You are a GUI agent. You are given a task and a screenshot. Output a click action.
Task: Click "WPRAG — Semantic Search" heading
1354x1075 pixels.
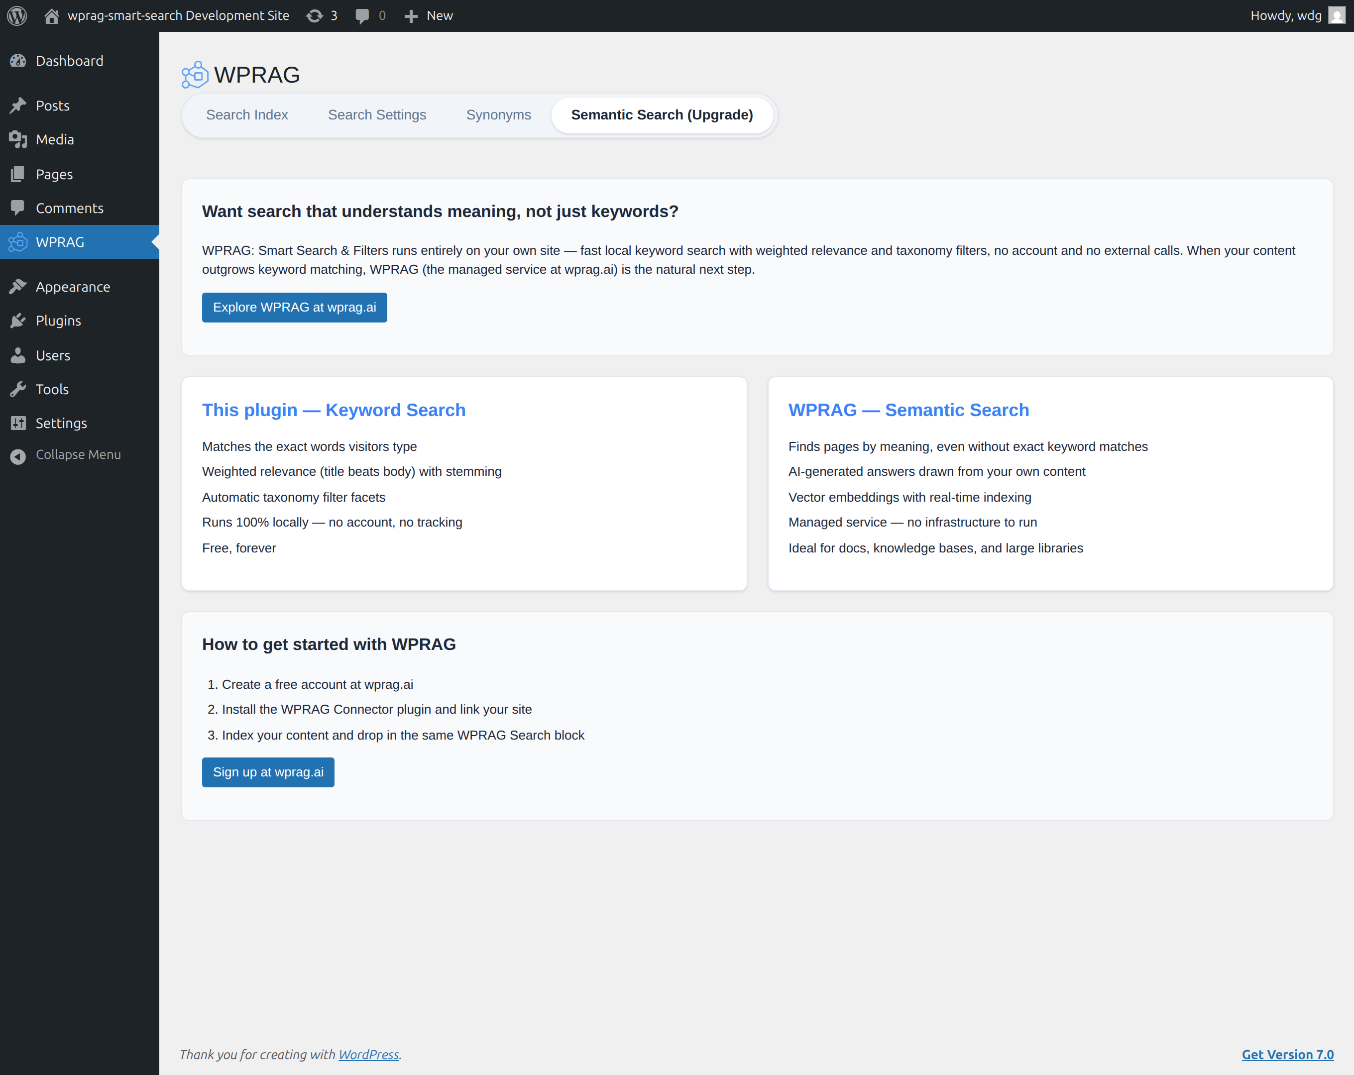tap(909, 410)
